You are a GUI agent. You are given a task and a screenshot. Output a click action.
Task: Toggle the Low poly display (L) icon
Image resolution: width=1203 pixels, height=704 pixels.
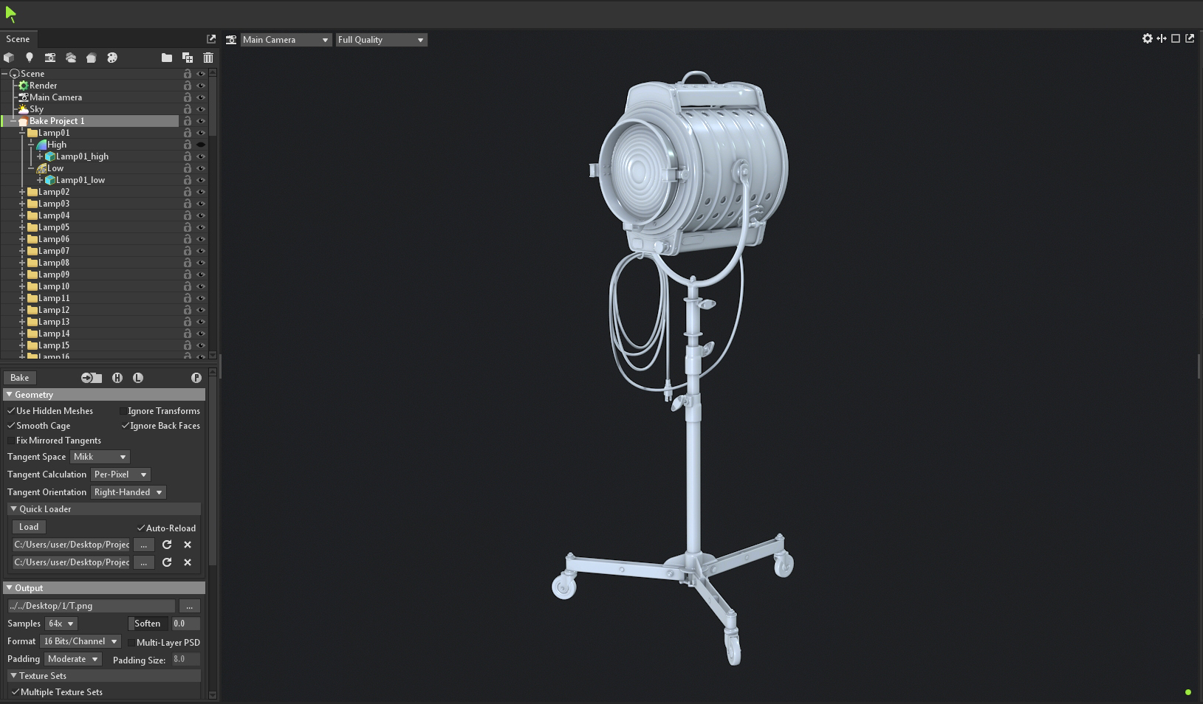[x=138, y=378]
